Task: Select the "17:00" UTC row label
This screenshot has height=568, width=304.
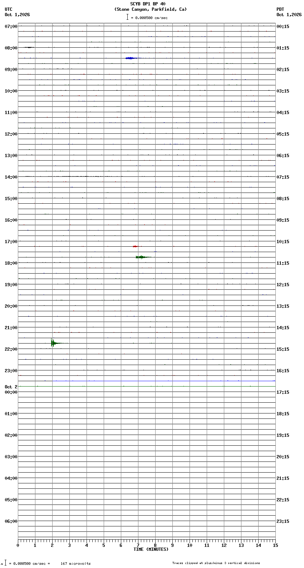Action: 11,242
